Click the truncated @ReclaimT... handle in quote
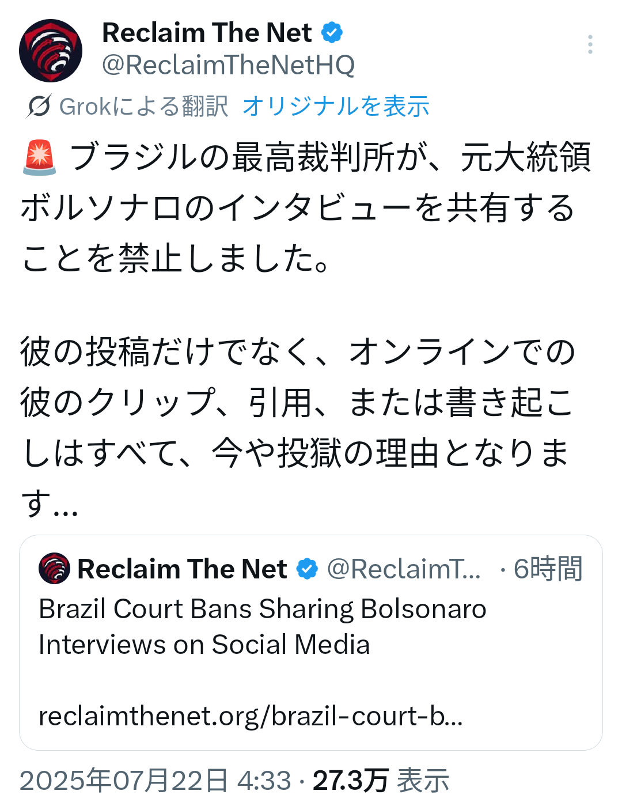The image size is (622, 806). [x=404, y=569]
